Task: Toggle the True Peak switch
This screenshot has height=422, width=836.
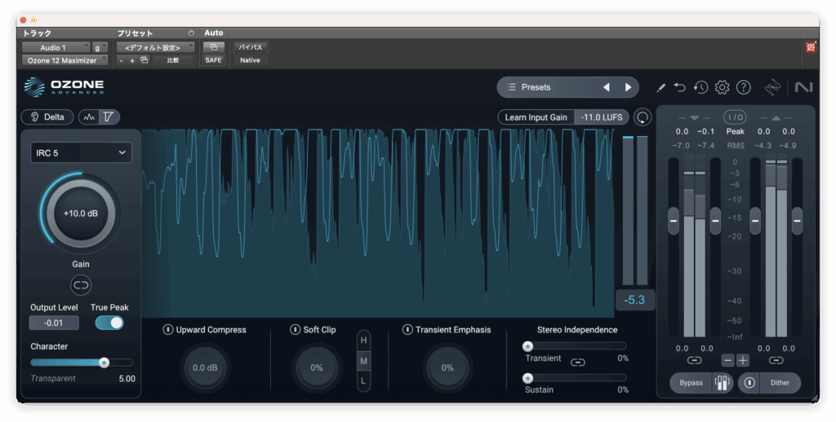Action: pyautogui.click(x=109, y=323)
